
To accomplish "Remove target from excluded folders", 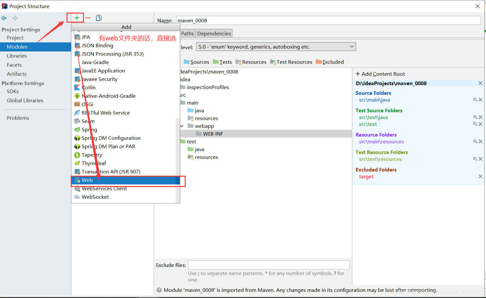I will point(481,176).
